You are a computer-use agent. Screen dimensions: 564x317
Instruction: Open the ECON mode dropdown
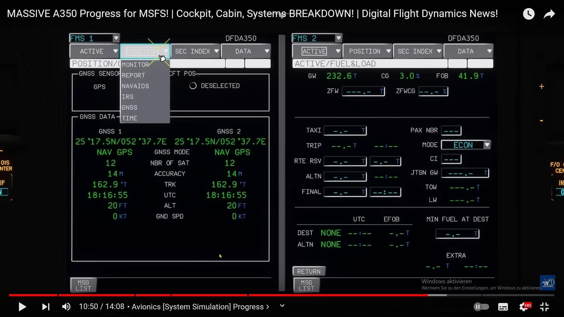click(487, 145)
